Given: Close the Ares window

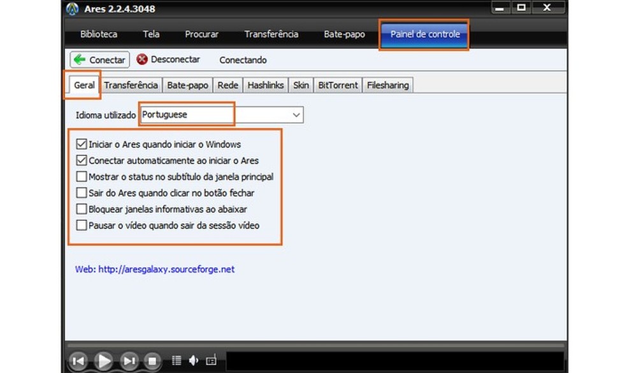Looking at the screenshot, I should [547, 8].
